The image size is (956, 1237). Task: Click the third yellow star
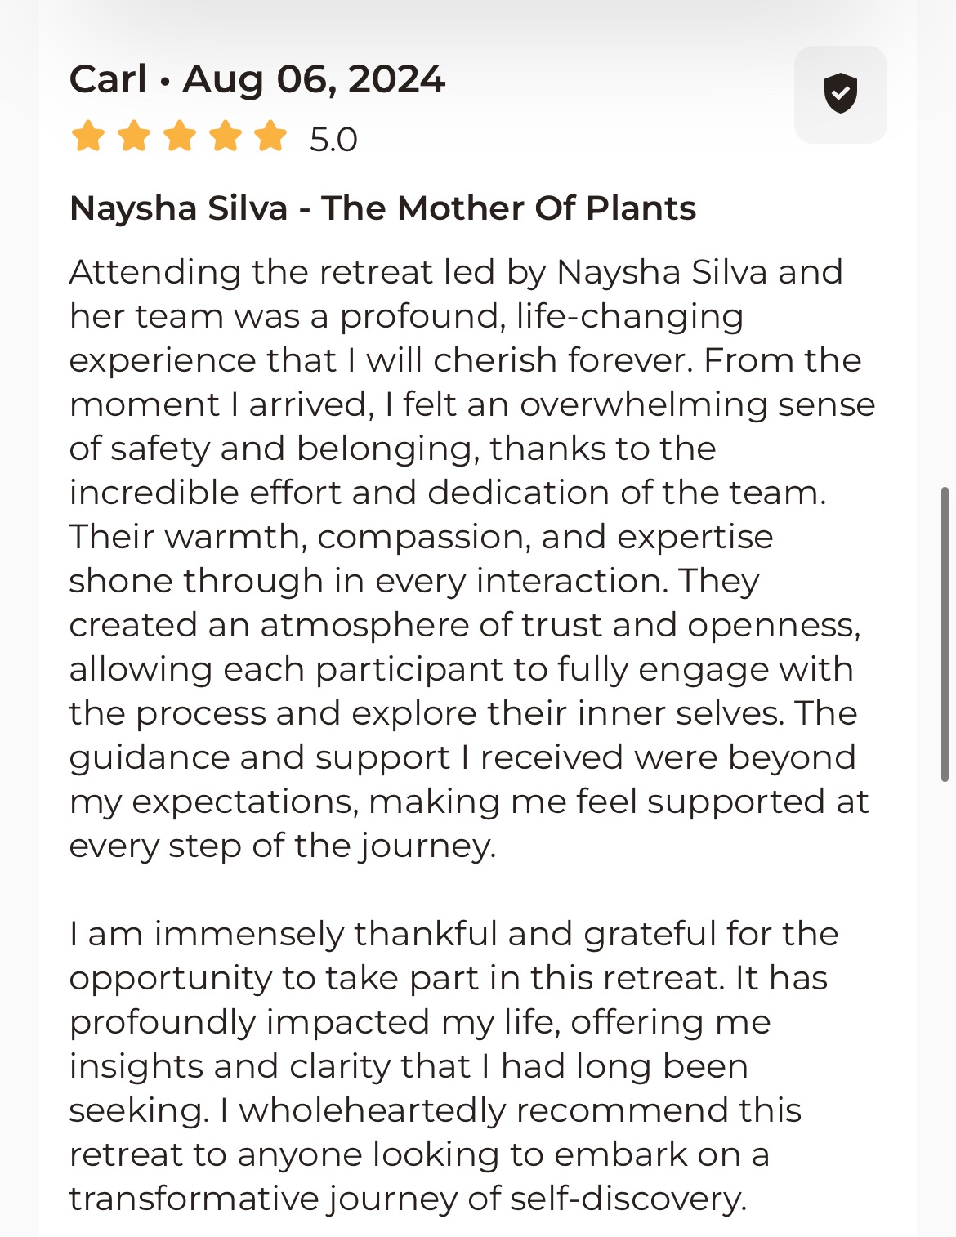(x=179, y=137)
